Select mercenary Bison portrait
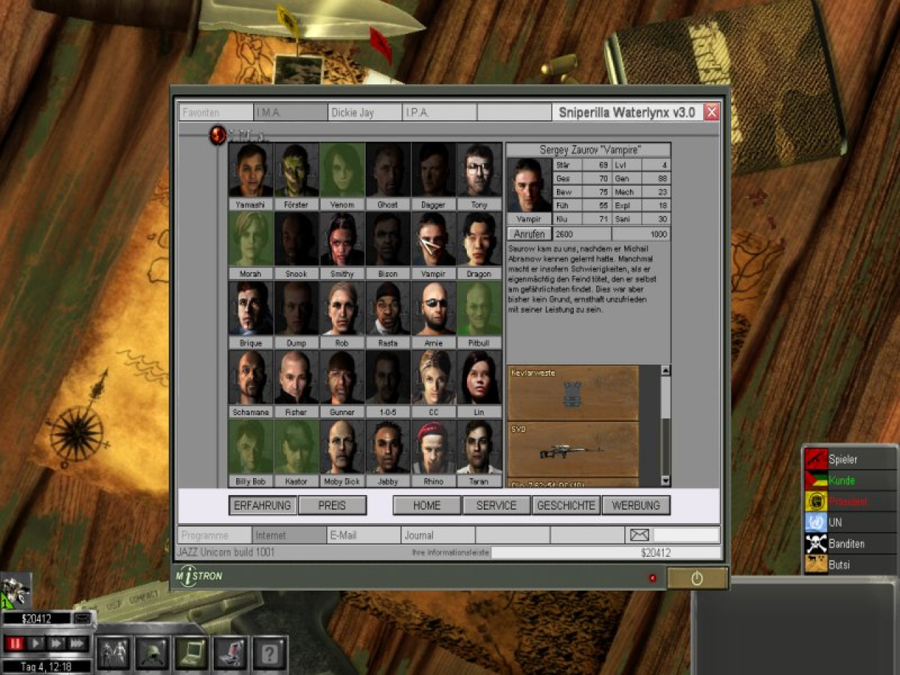This screenshot has height=675, width=900. tap(387, 240)
